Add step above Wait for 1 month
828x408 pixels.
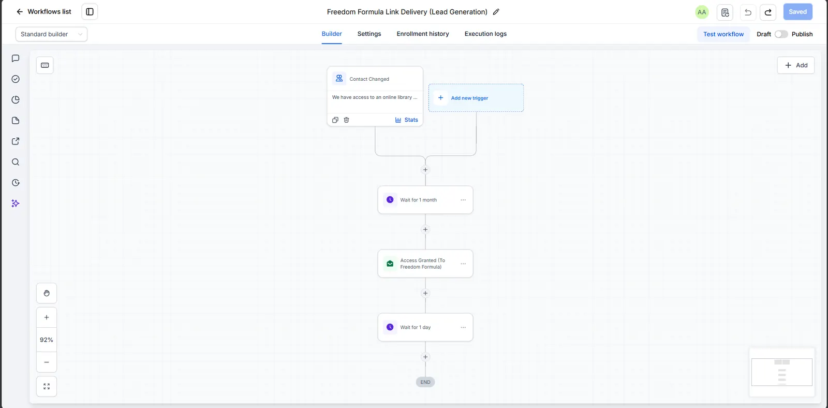point(425,170)
